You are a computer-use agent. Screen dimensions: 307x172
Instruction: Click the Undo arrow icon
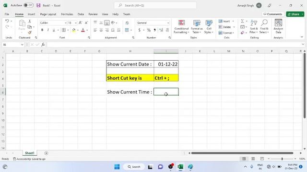tap(7, 21)
